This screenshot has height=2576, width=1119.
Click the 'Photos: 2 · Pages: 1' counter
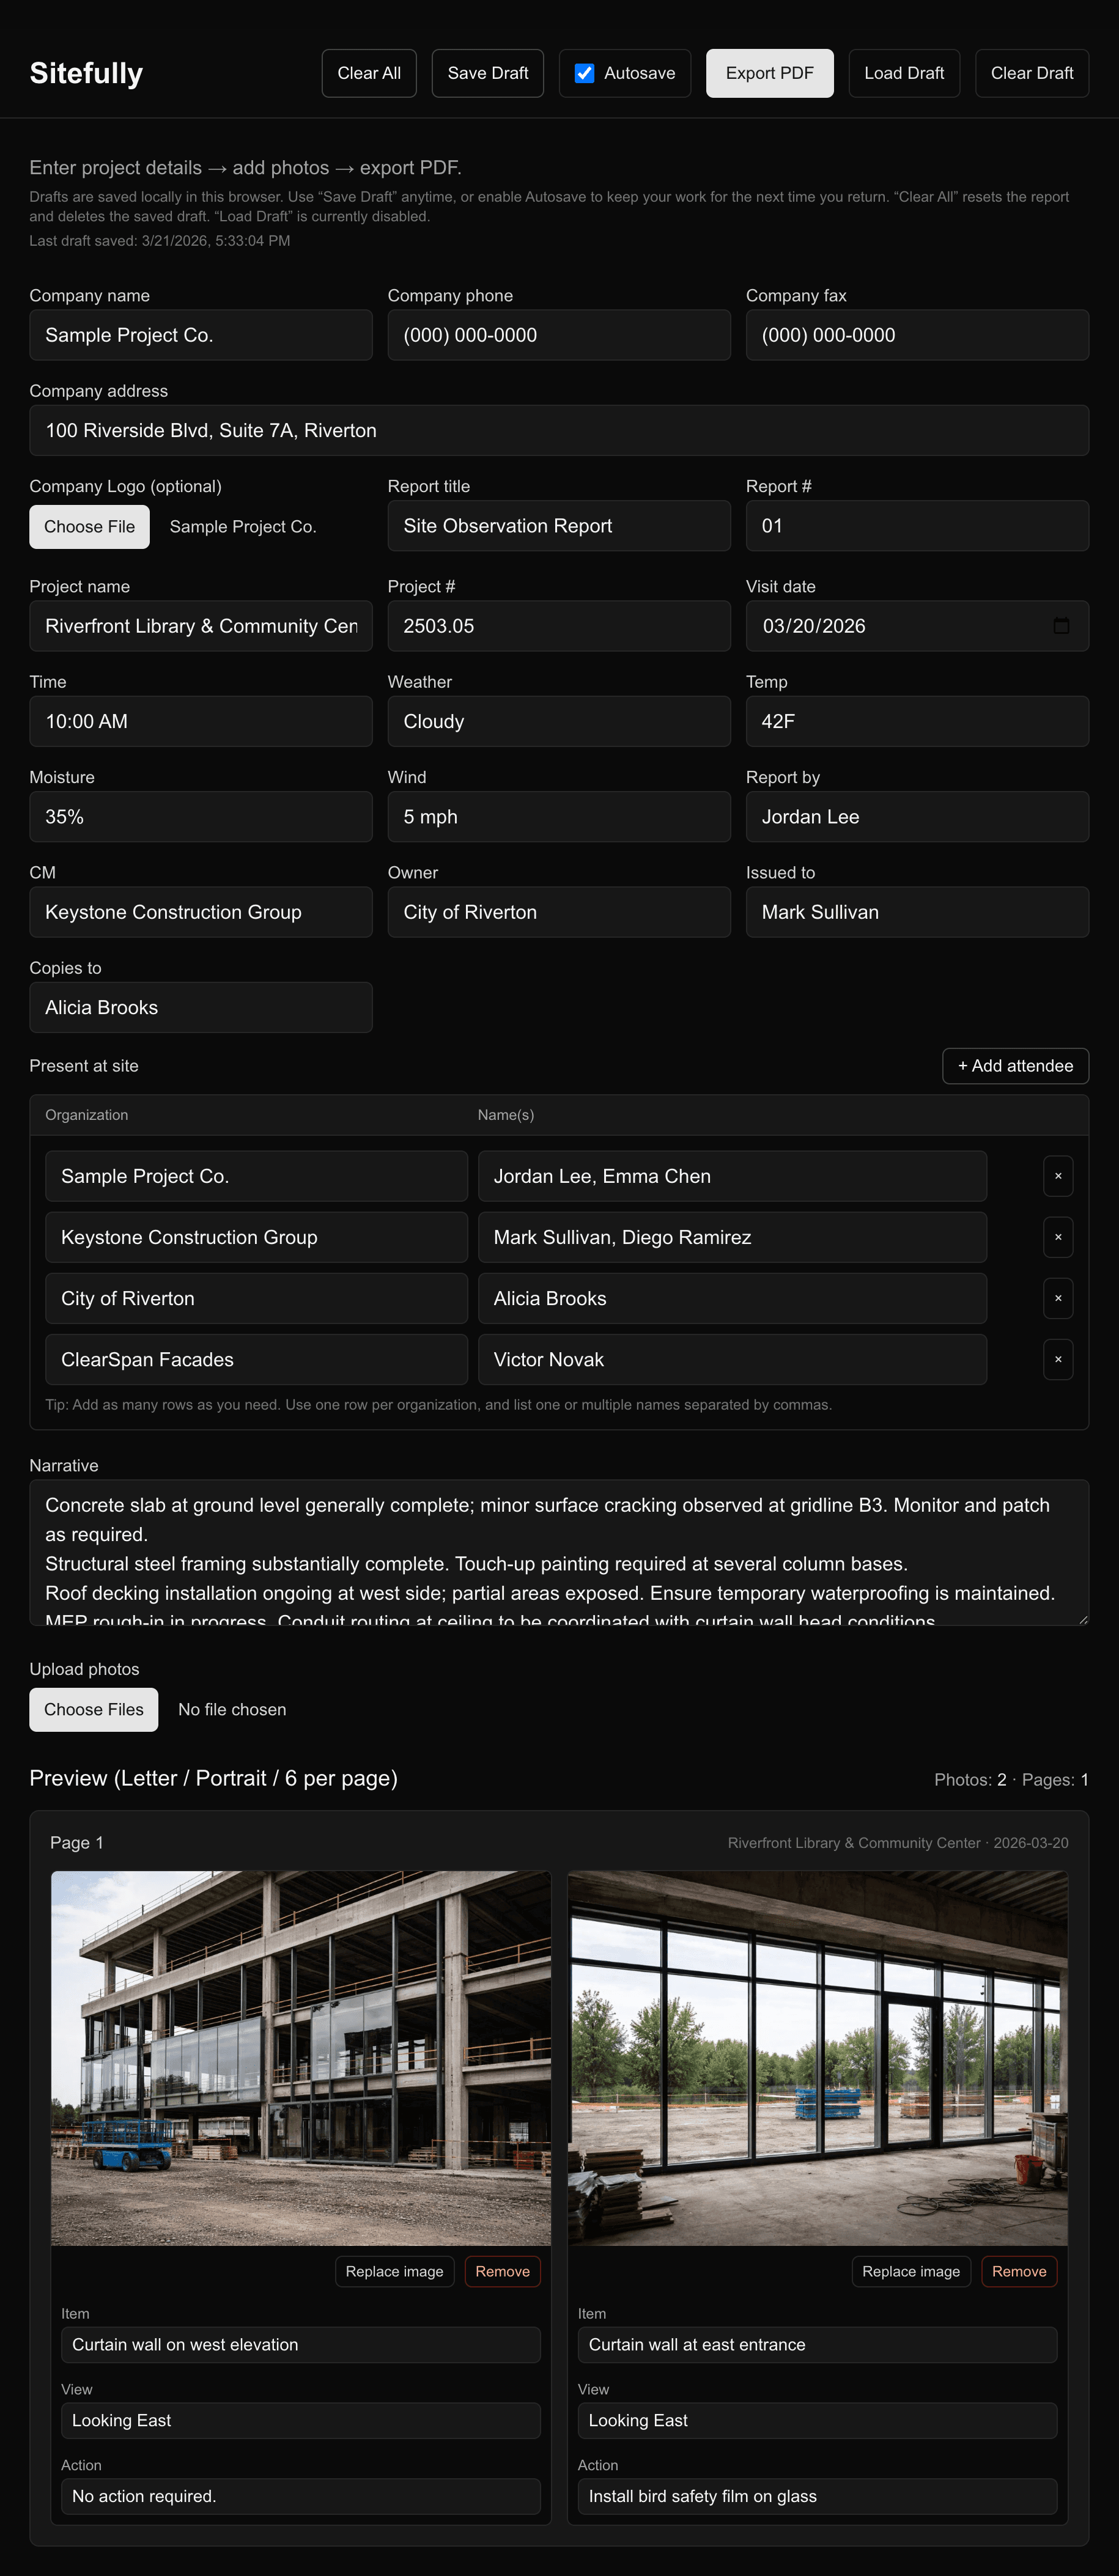[1011, 1780]
